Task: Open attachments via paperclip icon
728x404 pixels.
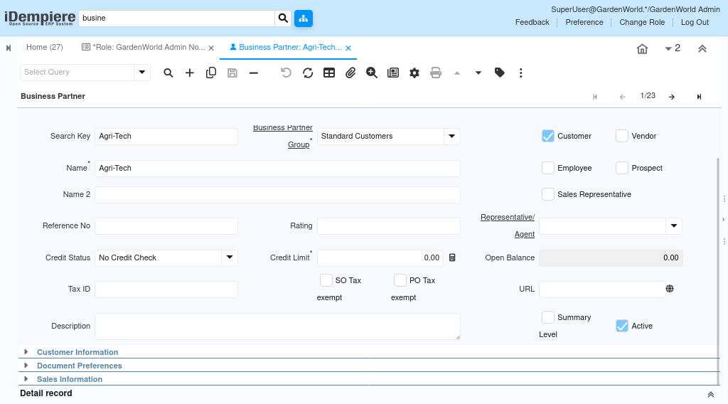Action: [x=350, y=73]
